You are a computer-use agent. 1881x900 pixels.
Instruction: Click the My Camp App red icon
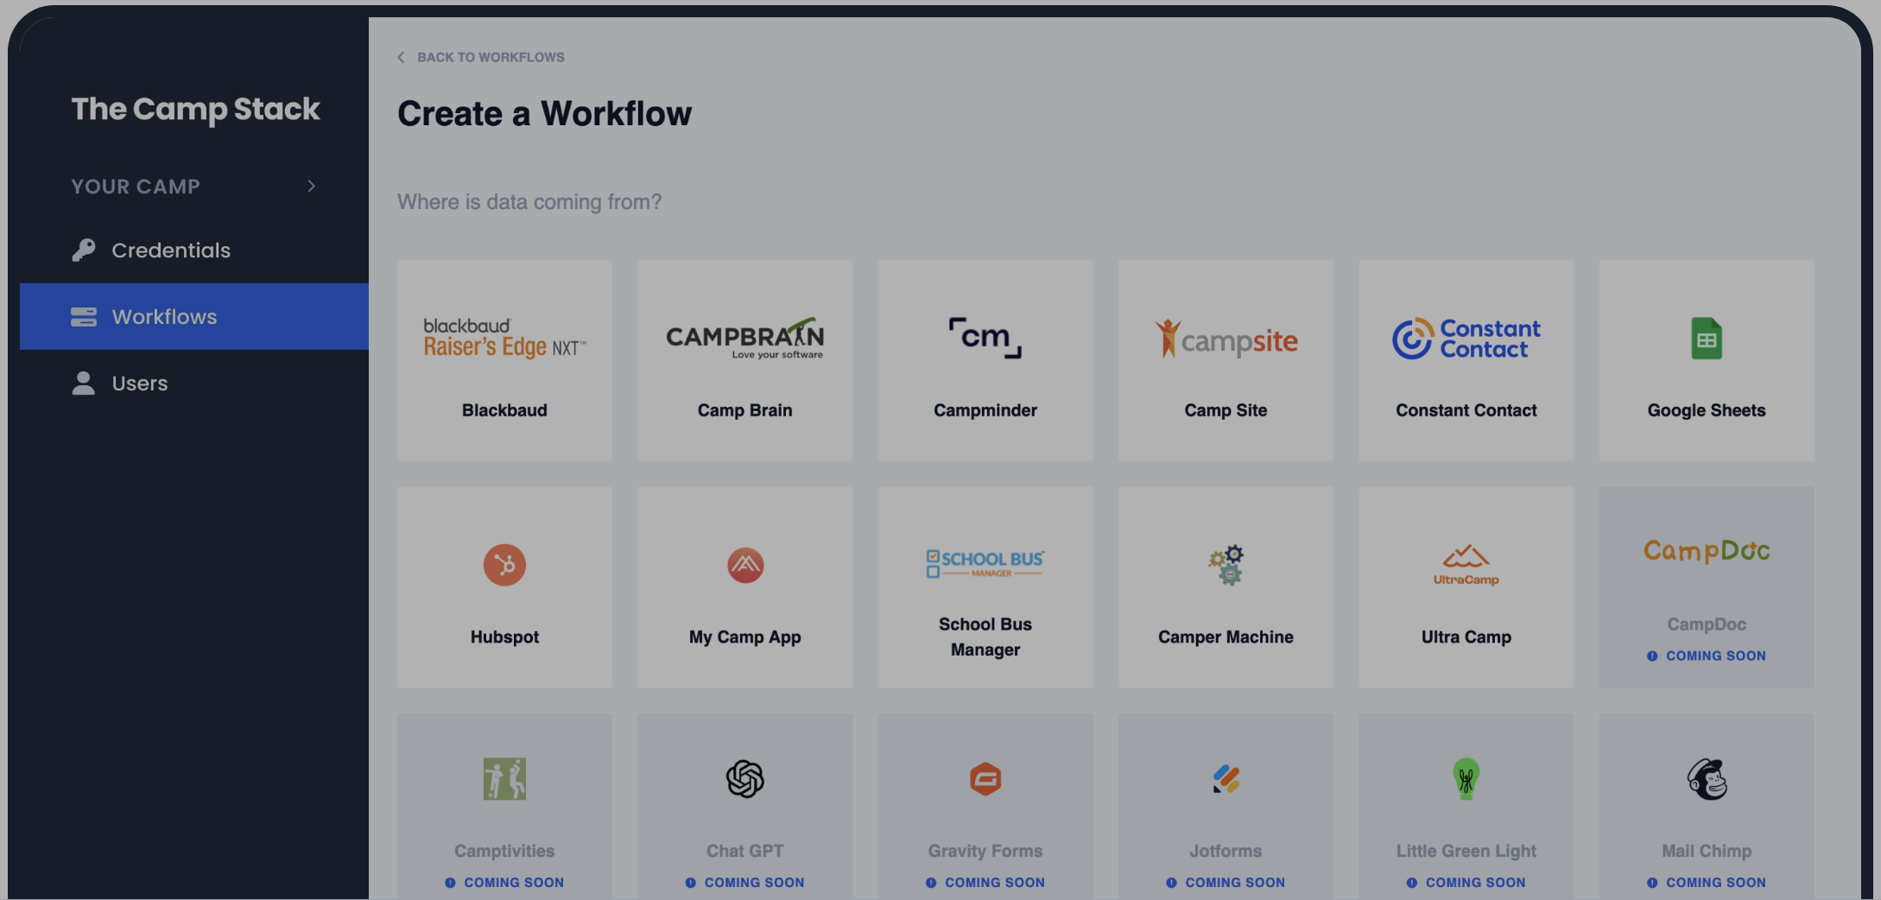point(745,565)
